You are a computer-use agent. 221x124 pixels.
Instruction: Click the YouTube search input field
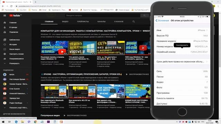pos(103,15)
